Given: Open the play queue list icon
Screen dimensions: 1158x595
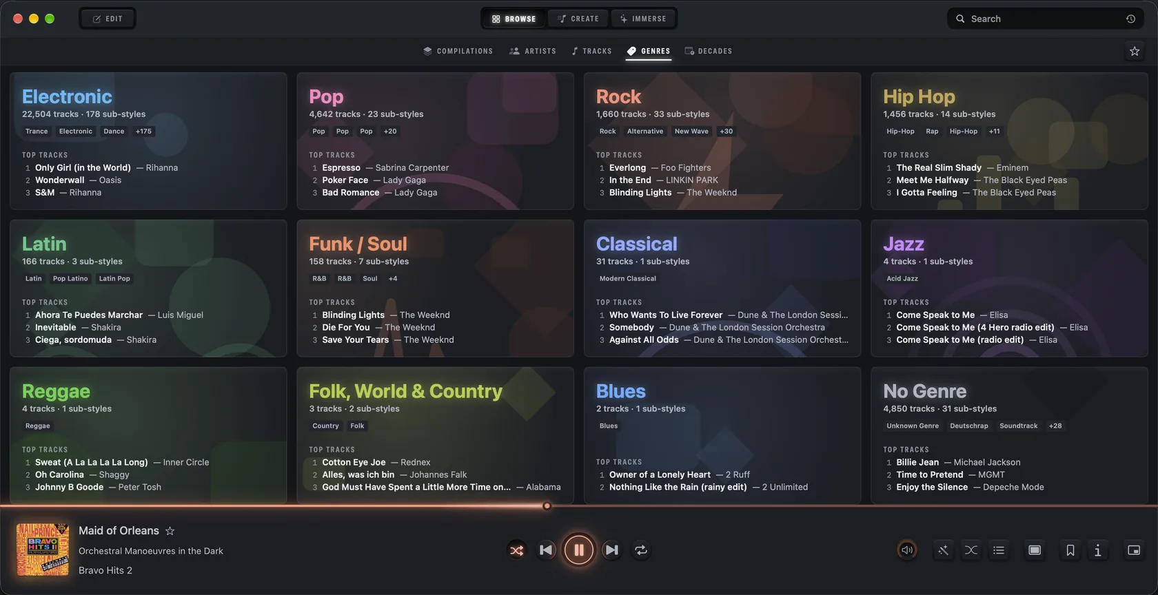Looking at the screenshot, I should (x=999, y=550).
